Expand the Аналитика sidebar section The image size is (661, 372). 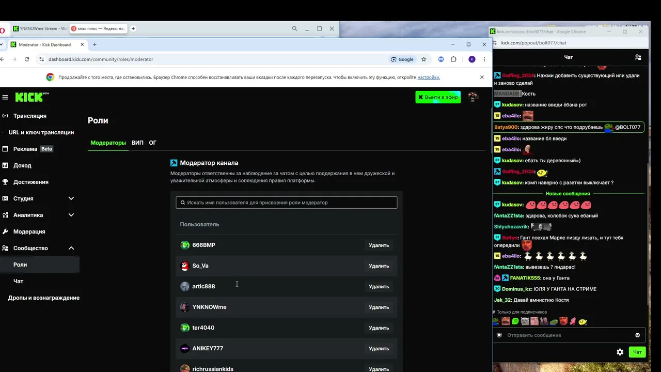(71, 215)
